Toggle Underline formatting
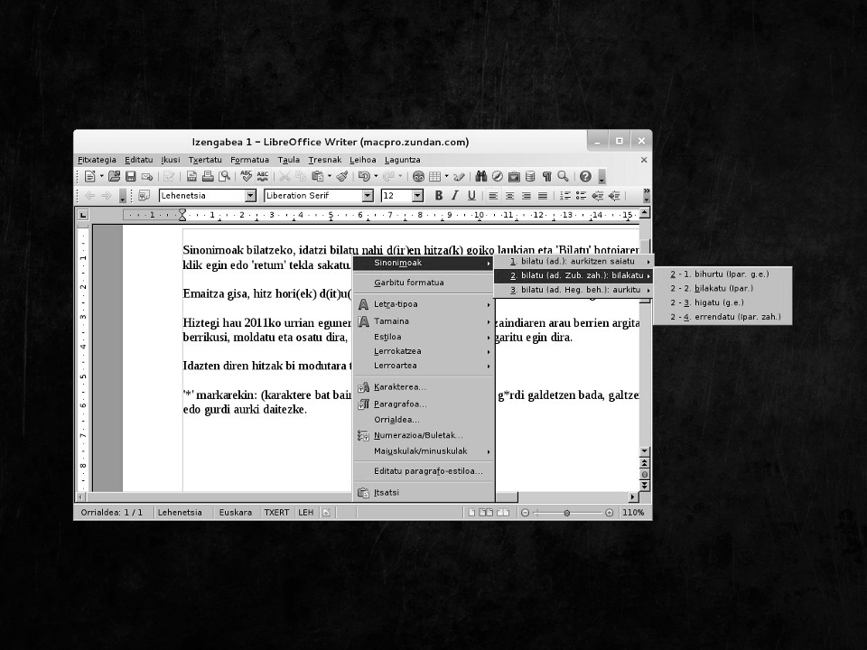This screenshot has width=867, height=650. click(471, 196)
